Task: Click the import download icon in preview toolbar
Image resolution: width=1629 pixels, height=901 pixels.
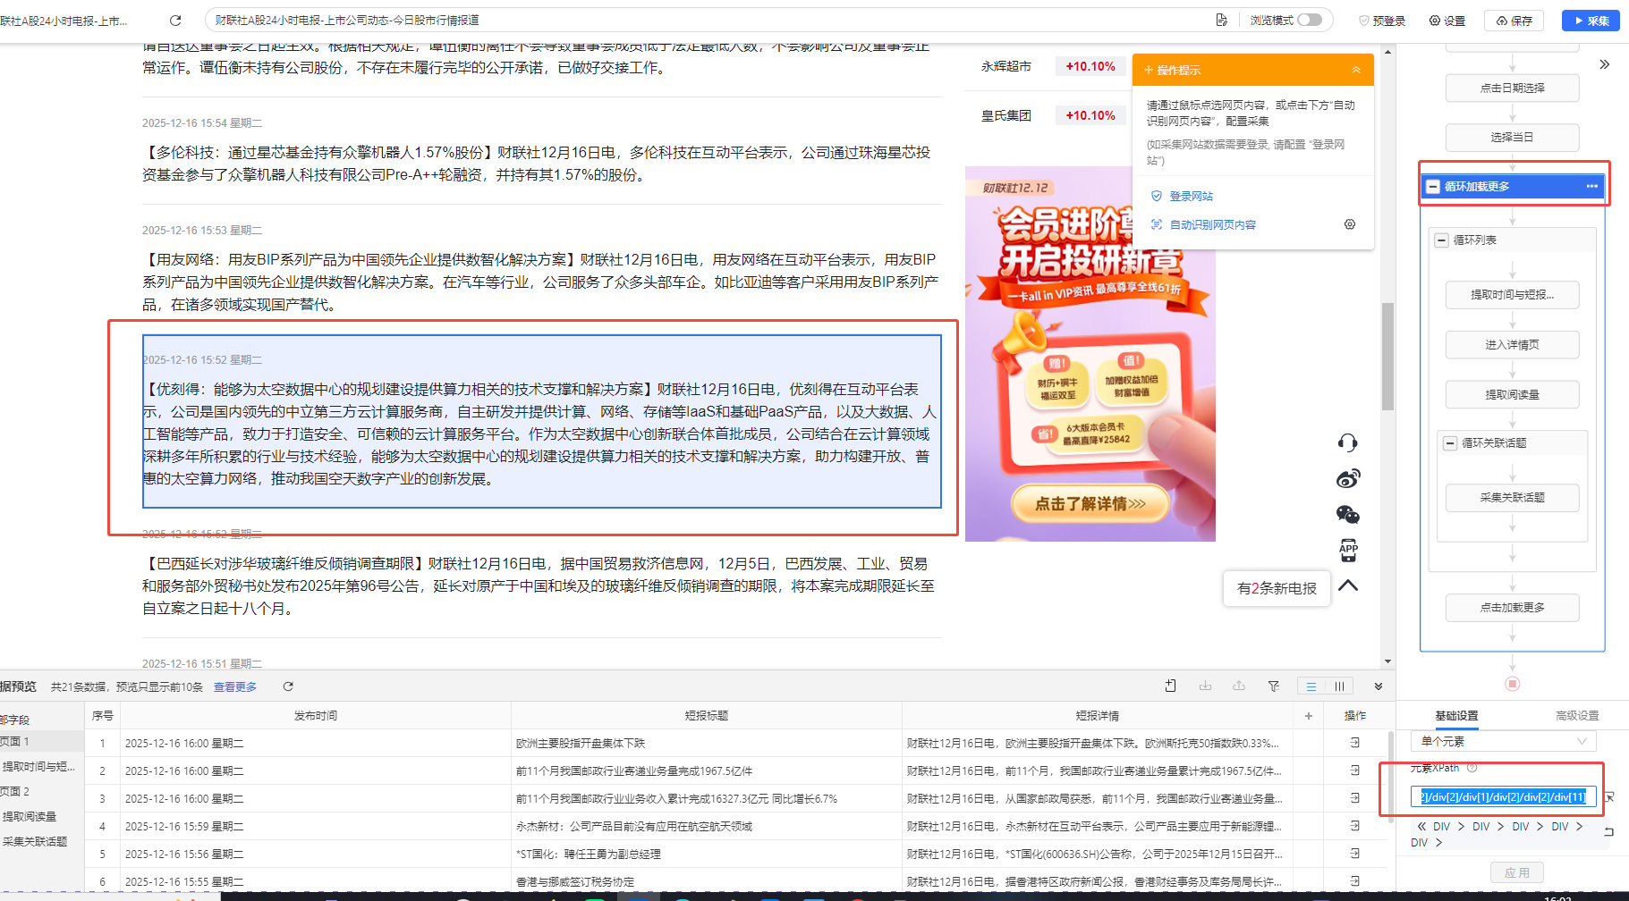Action: click(x=1205, y=686)
